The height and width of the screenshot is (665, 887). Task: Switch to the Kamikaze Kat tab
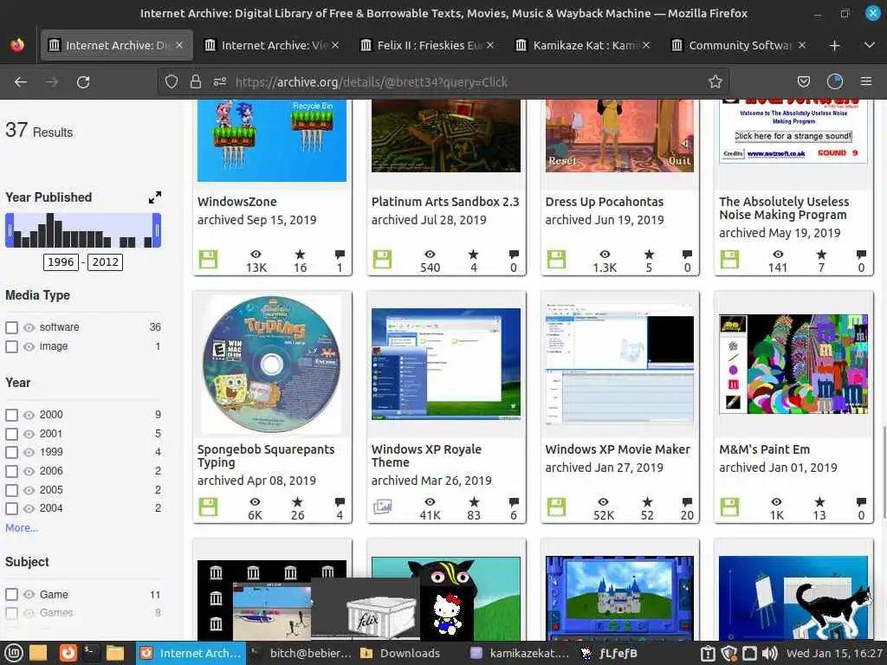[x=583, y=45]
